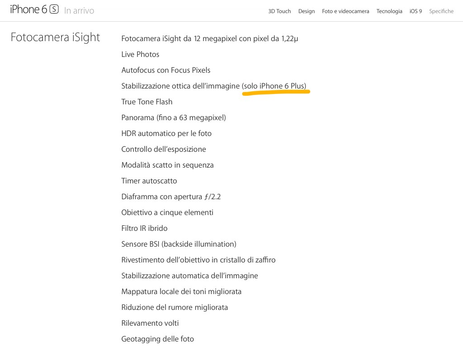
Task: Click the "In arrivo" label
Action: 79,11
